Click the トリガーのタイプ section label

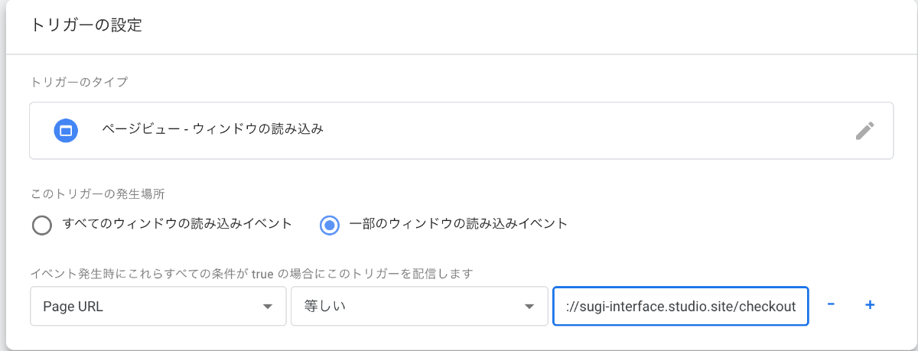tap(79, 81)
